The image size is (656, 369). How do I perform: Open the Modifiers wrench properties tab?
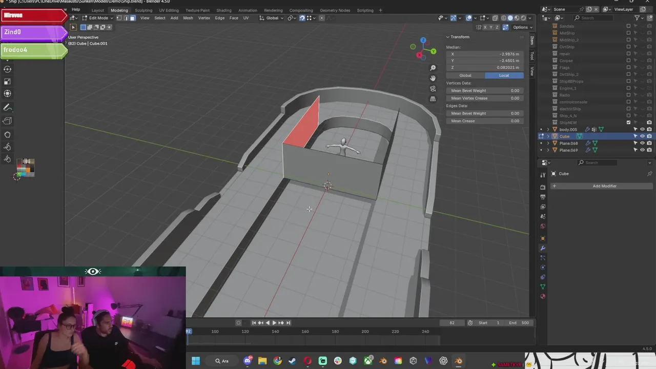tap(543, 248)
